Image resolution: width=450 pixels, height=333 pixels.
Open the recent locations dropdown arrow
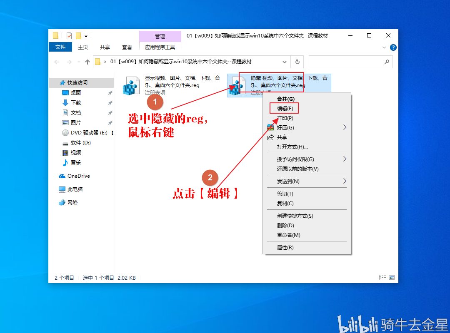click(x=79, y=62)
